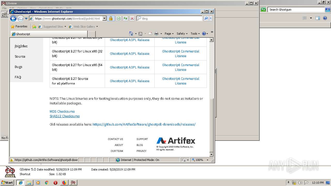Click Search Ghostgum field in Explorer window

[296, 10]
